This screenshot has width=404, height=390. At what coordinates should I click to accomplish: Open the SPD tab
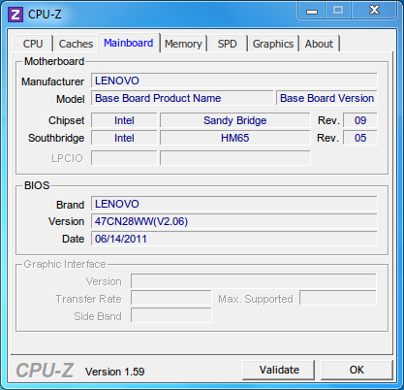227,44
